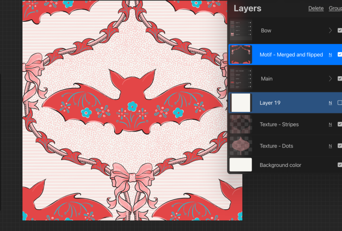This screenshot has height=231, width=342.
Task: Select the Texture - Dots thumbnail
Action: [x=241, y=146]
